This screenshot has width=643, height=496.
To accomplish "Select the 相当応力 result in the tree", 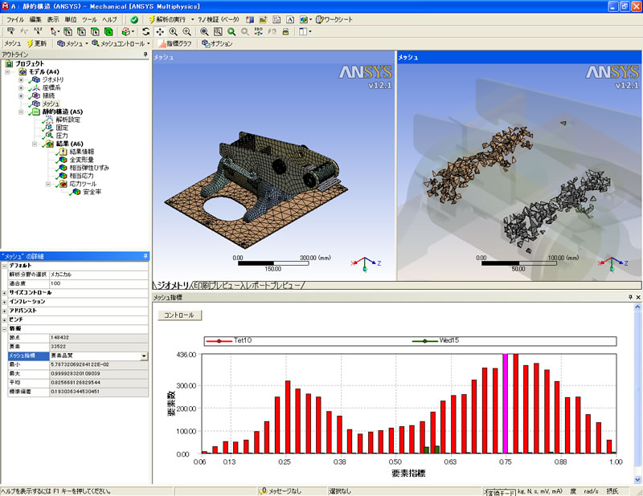I will coord(81,176).
